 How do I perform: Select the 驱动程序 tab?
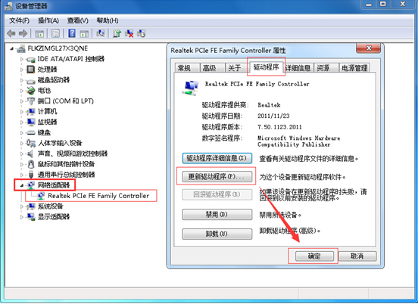(x=266, y=67)
